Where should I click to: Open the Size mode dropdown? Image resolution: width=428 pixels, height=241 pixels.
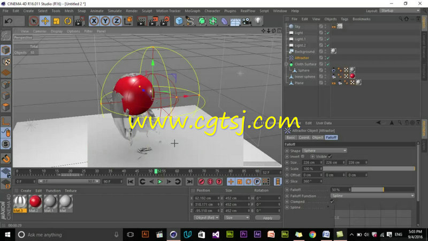[x=236, y=218]
